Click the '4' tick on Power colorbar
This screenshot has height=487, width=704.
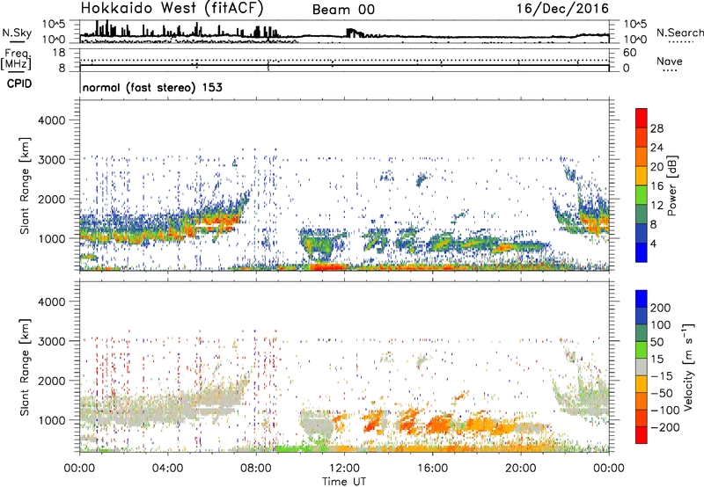654,244
